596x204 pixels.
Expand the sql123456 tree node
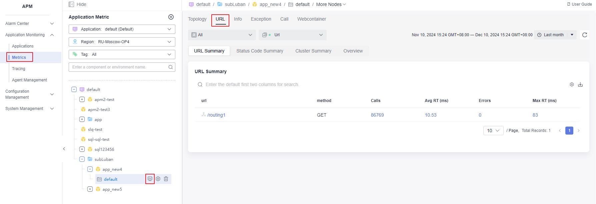(82, 149)
